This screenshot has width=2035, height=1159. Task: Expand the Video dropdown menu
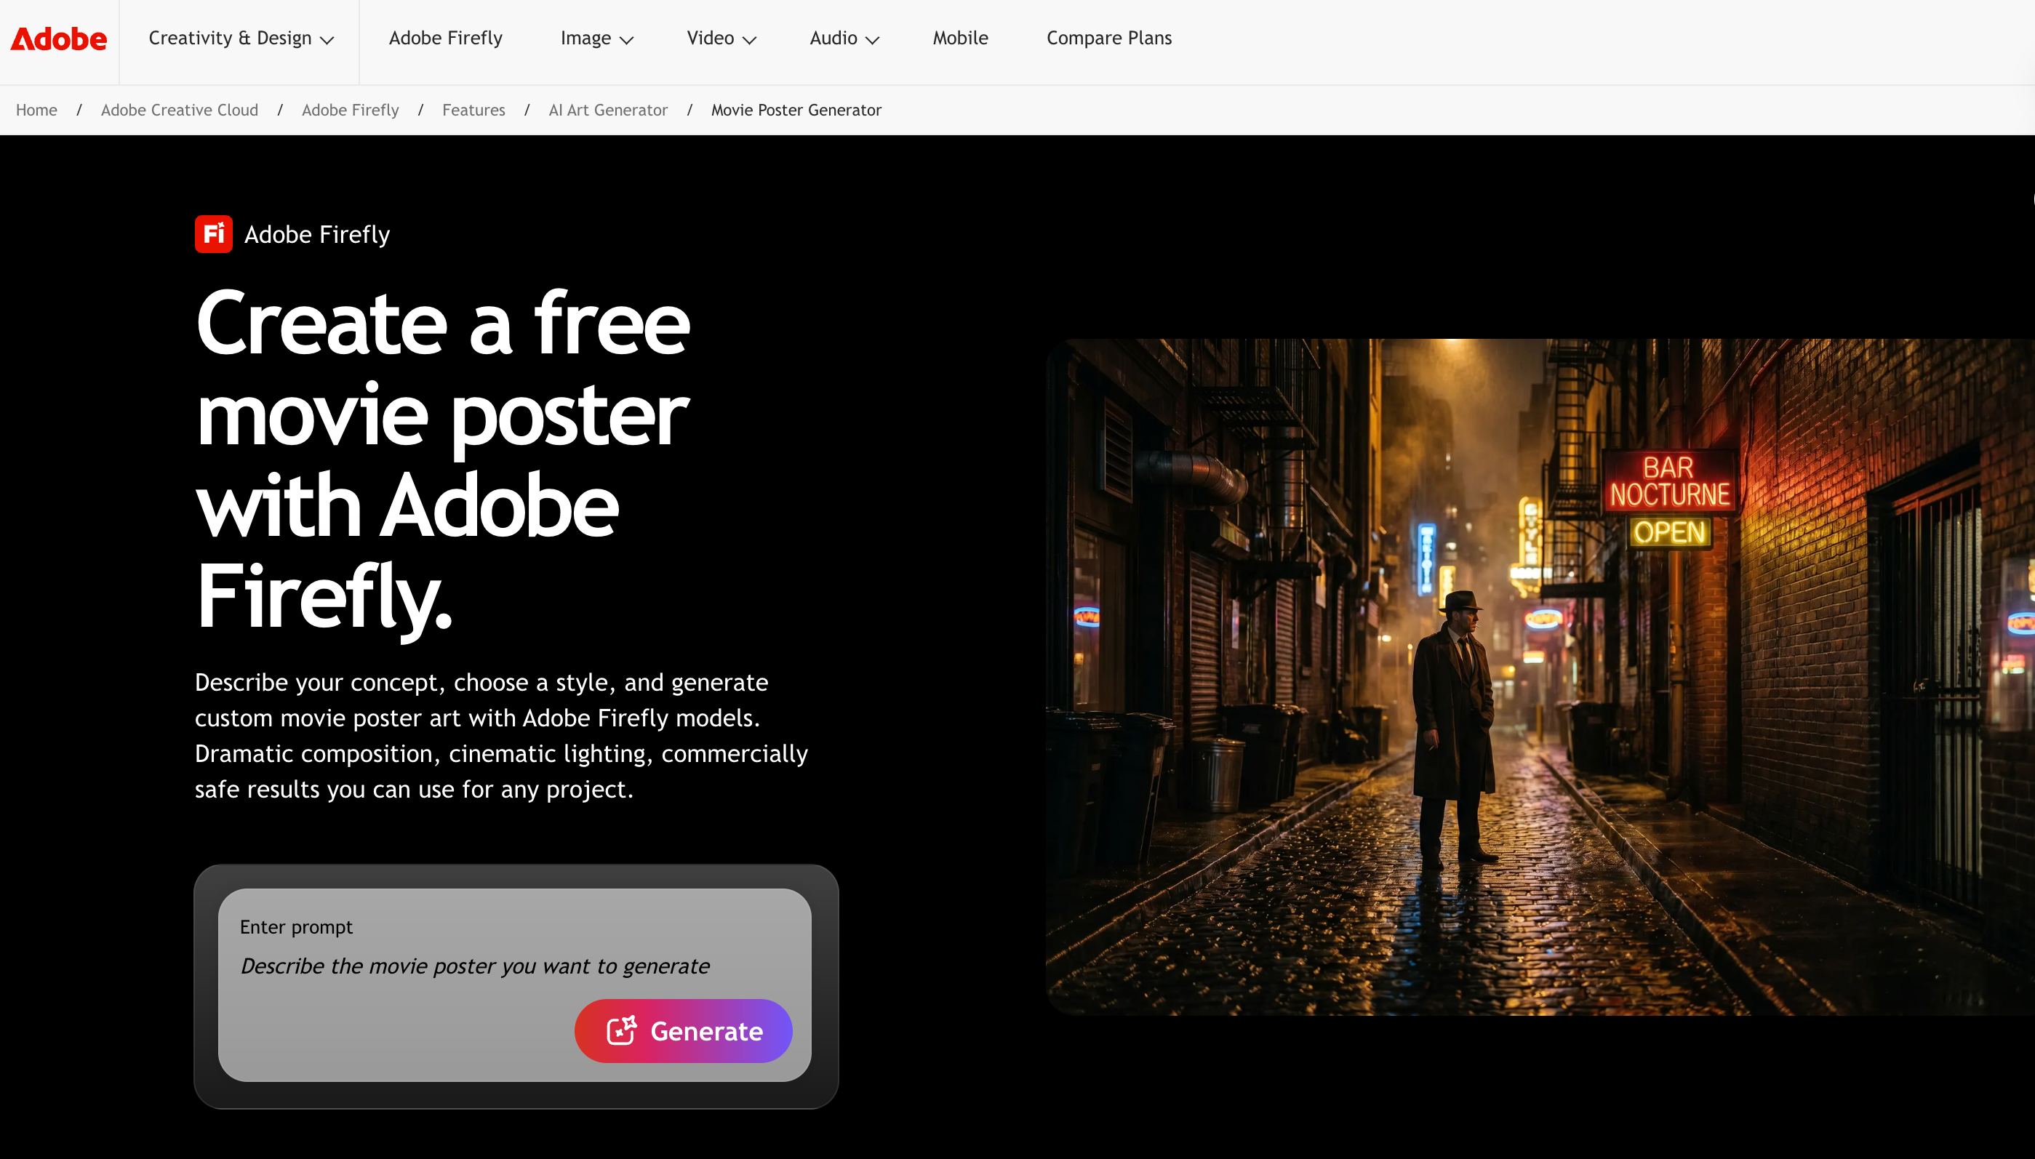721,39
